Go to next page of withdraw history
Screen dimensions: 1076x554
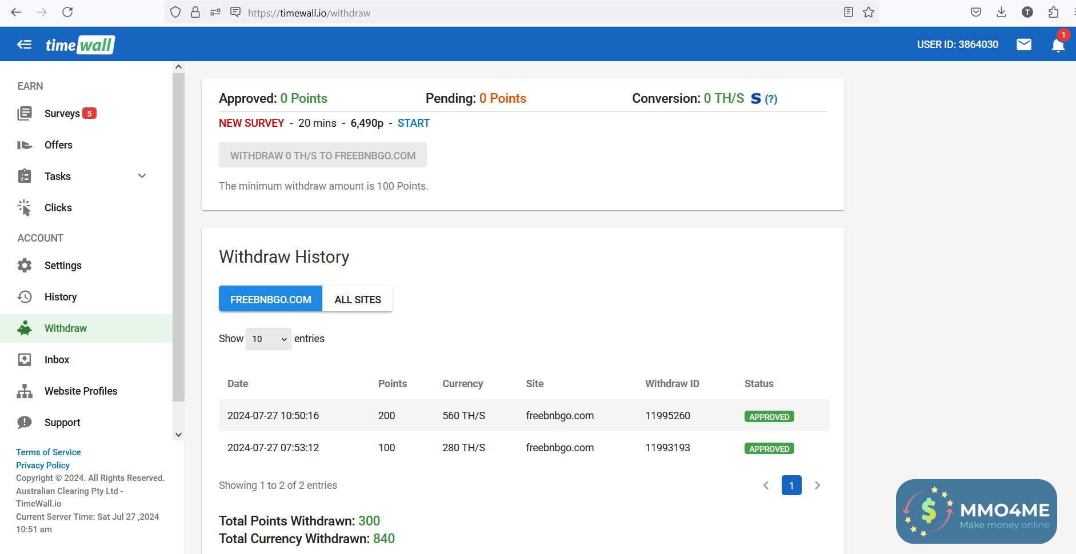(x=817, y=485)
